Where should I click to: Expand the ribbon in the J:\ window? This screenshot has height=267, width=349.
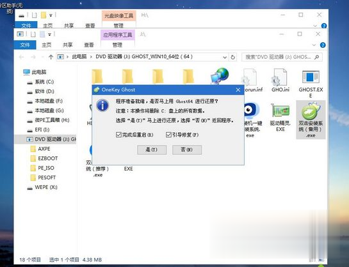coord(314,45)
